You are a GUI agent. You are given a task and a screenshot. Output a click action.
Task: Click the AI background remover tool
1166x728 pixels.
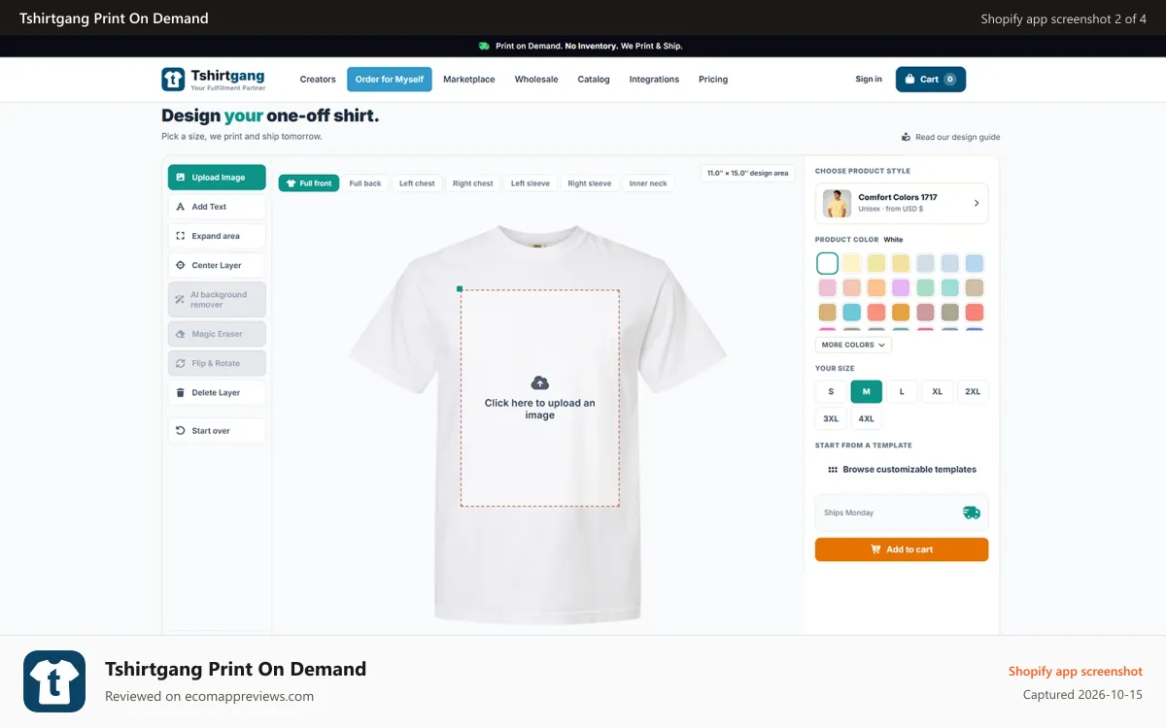pos(217,300)
